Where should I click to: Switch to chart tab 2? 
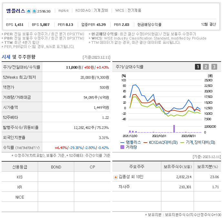tap(206, 67)
